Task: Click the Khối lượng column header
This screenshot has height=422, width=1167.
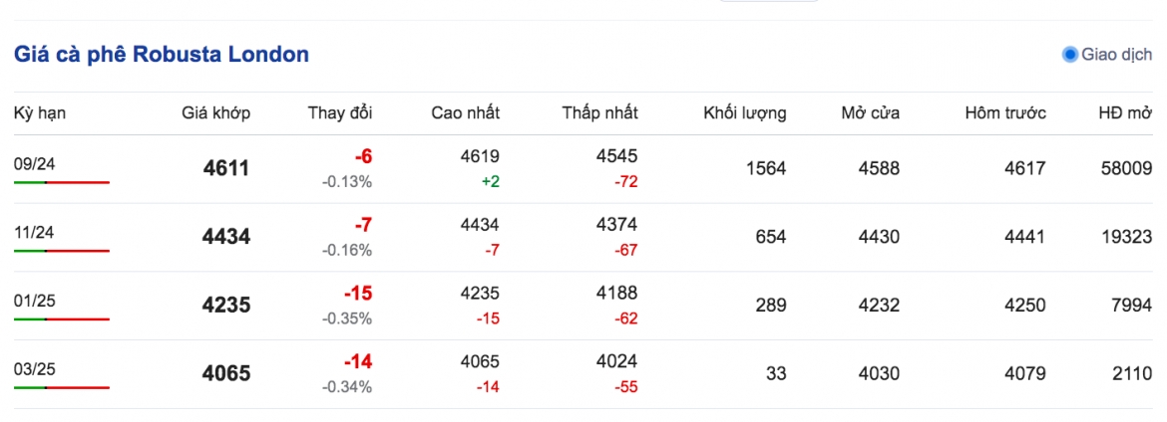Action: pos(745,113)
